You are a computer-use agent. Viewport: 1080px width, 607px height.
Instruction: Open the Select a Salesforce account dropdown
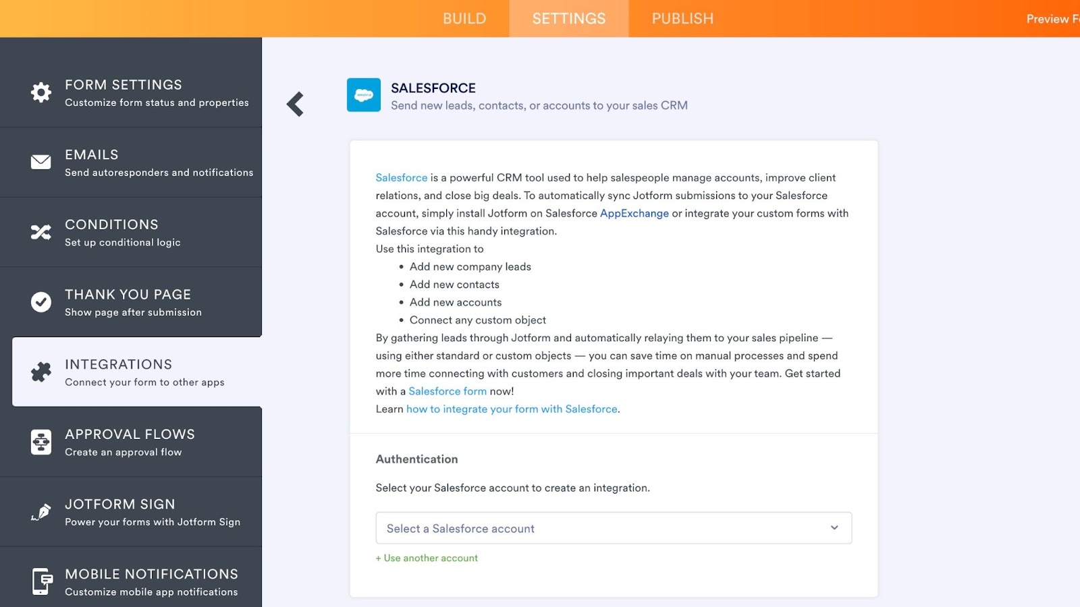pos(613,528)
